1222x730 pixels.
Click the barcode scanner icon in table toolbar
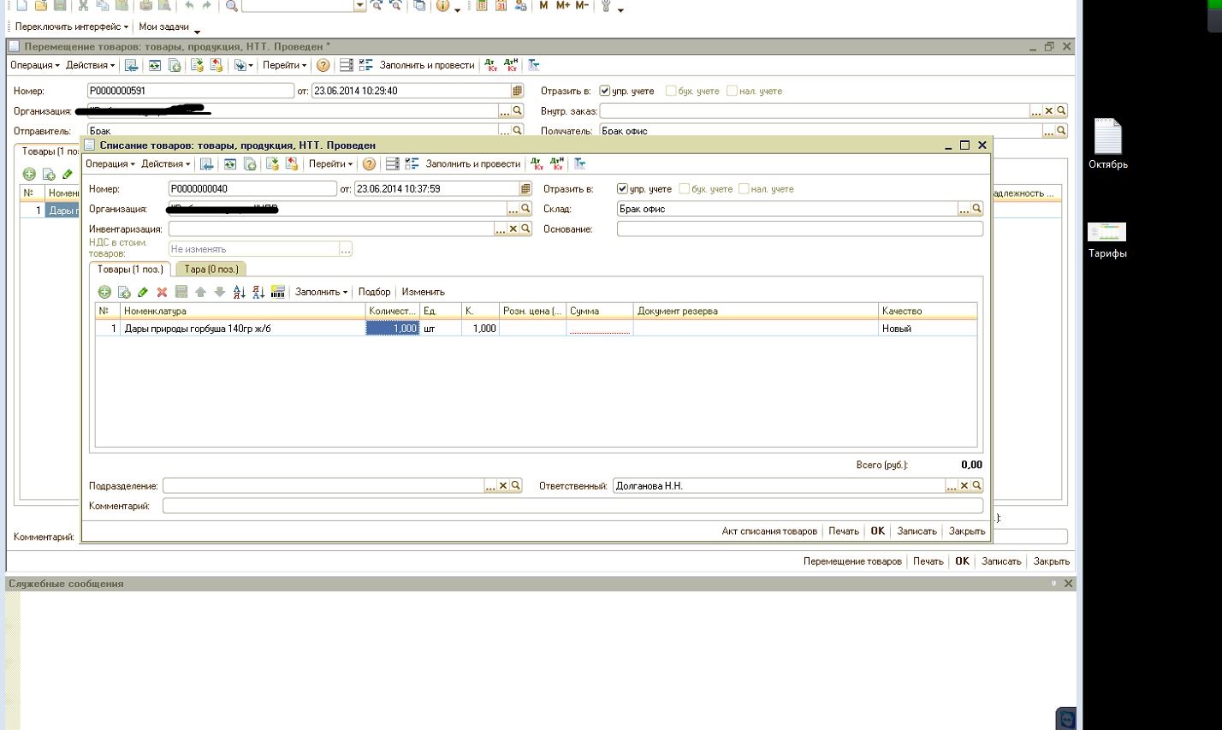pos(277,293)
